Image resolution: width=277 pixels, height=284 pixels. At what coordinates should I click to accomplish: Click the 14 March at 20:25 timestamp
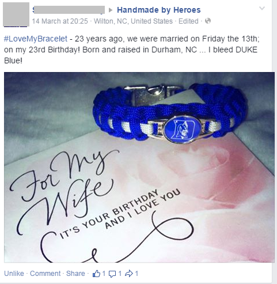pyautogui.click(x=60, y=21)
